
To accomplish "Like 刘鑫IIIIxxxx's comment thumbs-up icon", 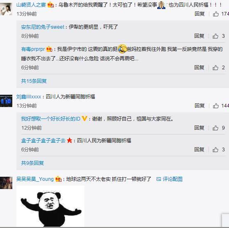I will coord(216,106).
